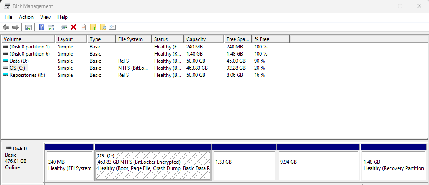429x185 pixels.
Task: Open Help via the blue question mark icon
Action: [41, 28]
